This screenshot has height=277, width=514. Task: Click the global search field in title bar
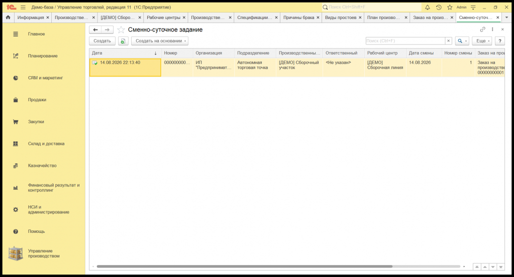pos(371,7)
